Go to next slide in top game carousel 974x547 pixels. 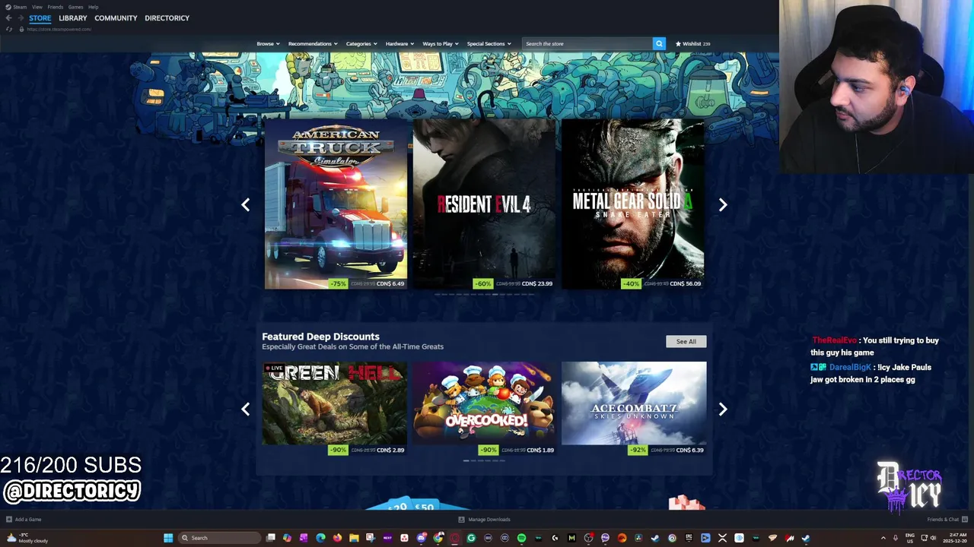pos(723,204)
